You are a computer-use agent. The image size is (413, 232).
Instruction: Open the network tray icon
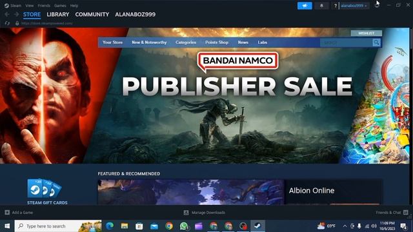pos(367,226)
